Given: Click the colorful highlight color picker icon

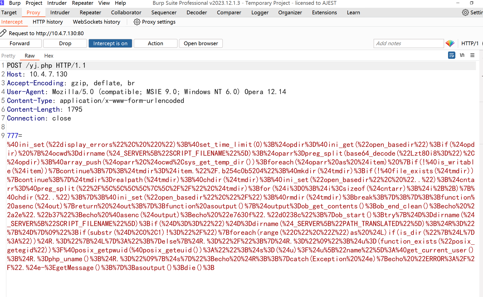Looking at the screenshot, I should point(450,43).
